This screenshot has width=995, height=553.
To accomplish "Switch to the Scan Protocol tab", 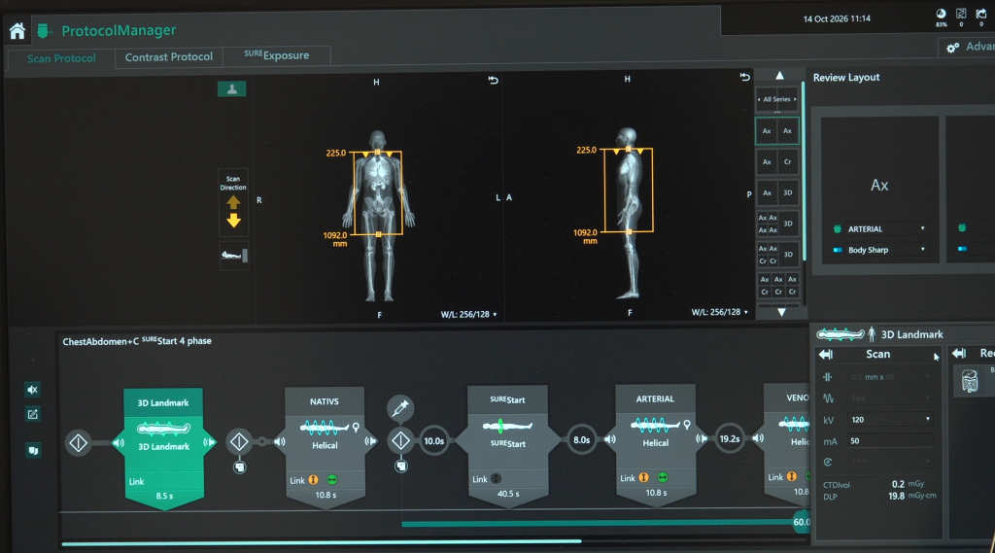I will 61,58.
